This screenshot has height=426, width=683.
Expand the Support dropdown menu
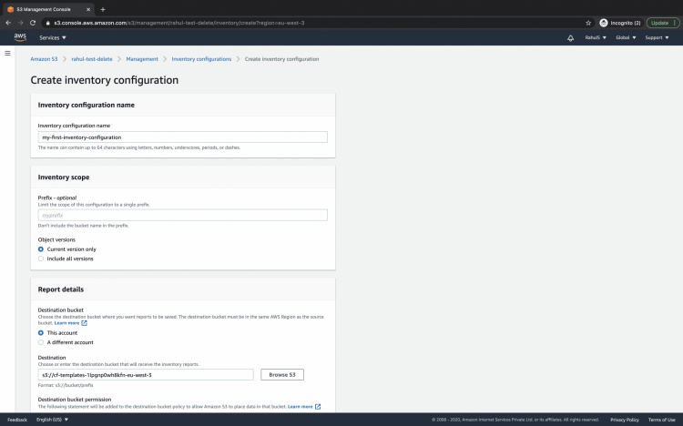(656, 38)
